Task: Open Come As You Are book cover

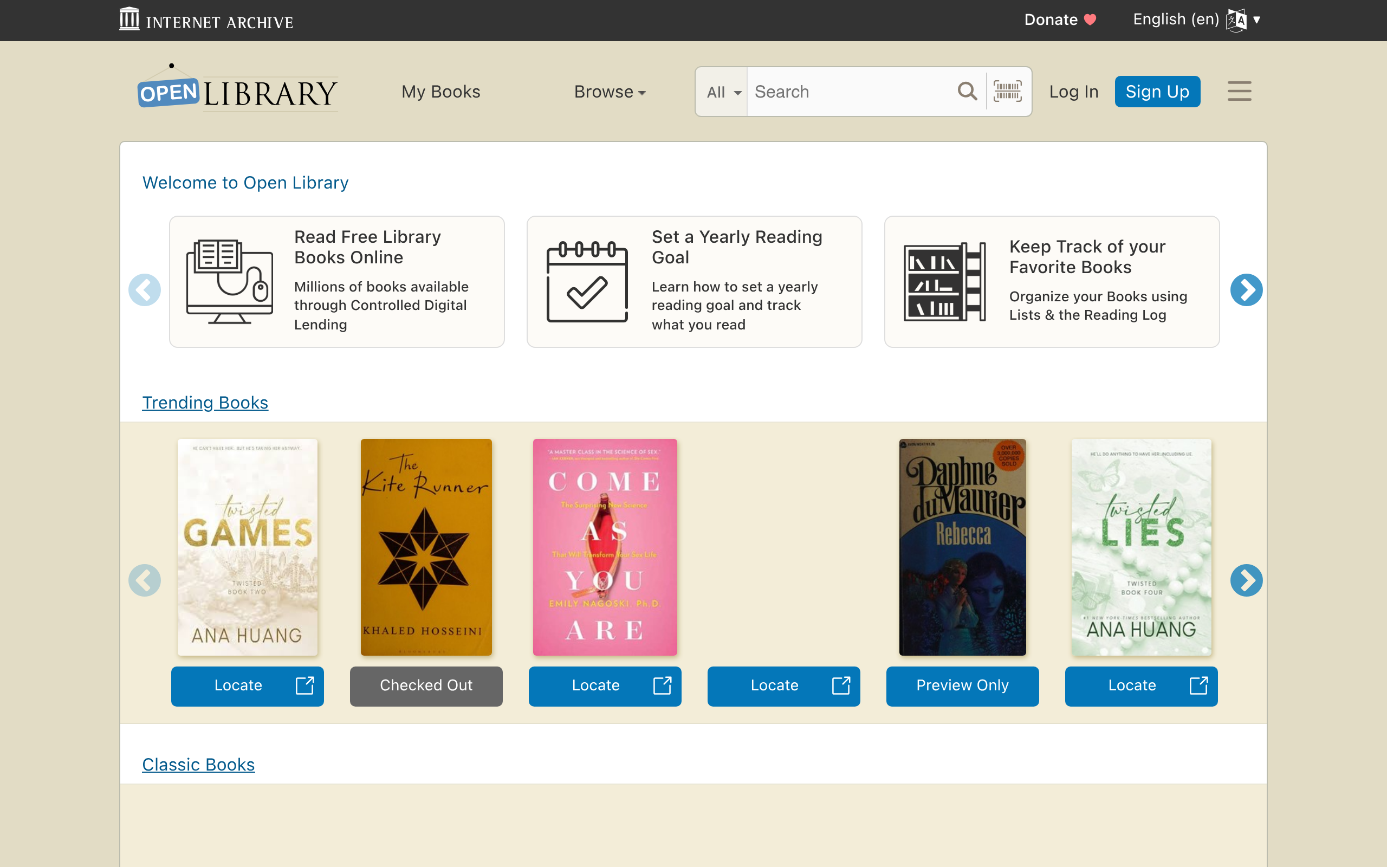Action: (605, 547)
